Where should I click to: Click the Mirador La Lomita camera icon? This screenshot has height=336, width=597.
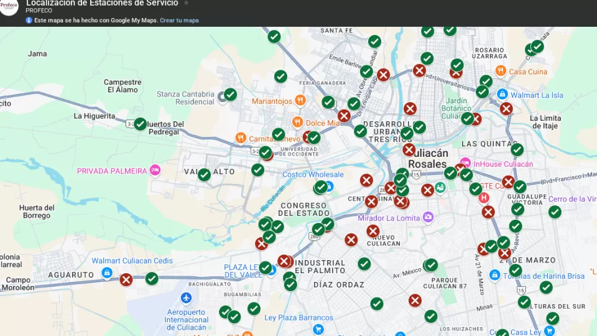pos(428,217)
